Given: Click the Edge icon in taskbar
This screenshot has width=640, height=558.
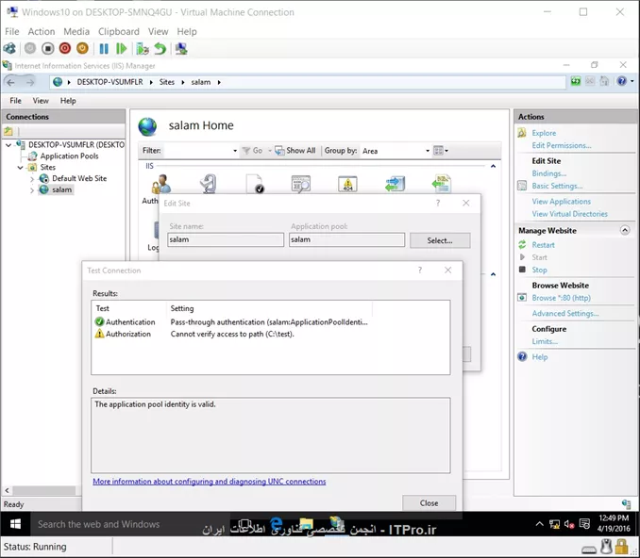Looking at the screenshot, I should (277, 524).
